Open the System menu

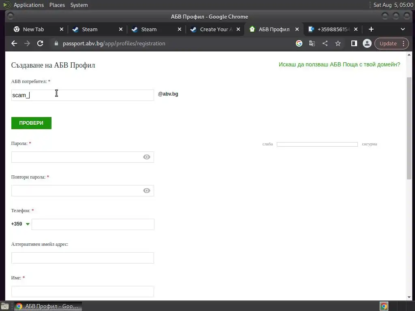tap(79, 5)
